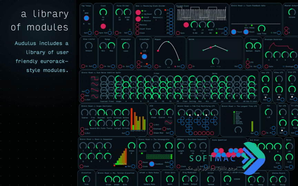Click the red point on Spline graph
Image resolution: width=298 pixels, height=186 pixels.
211,48
